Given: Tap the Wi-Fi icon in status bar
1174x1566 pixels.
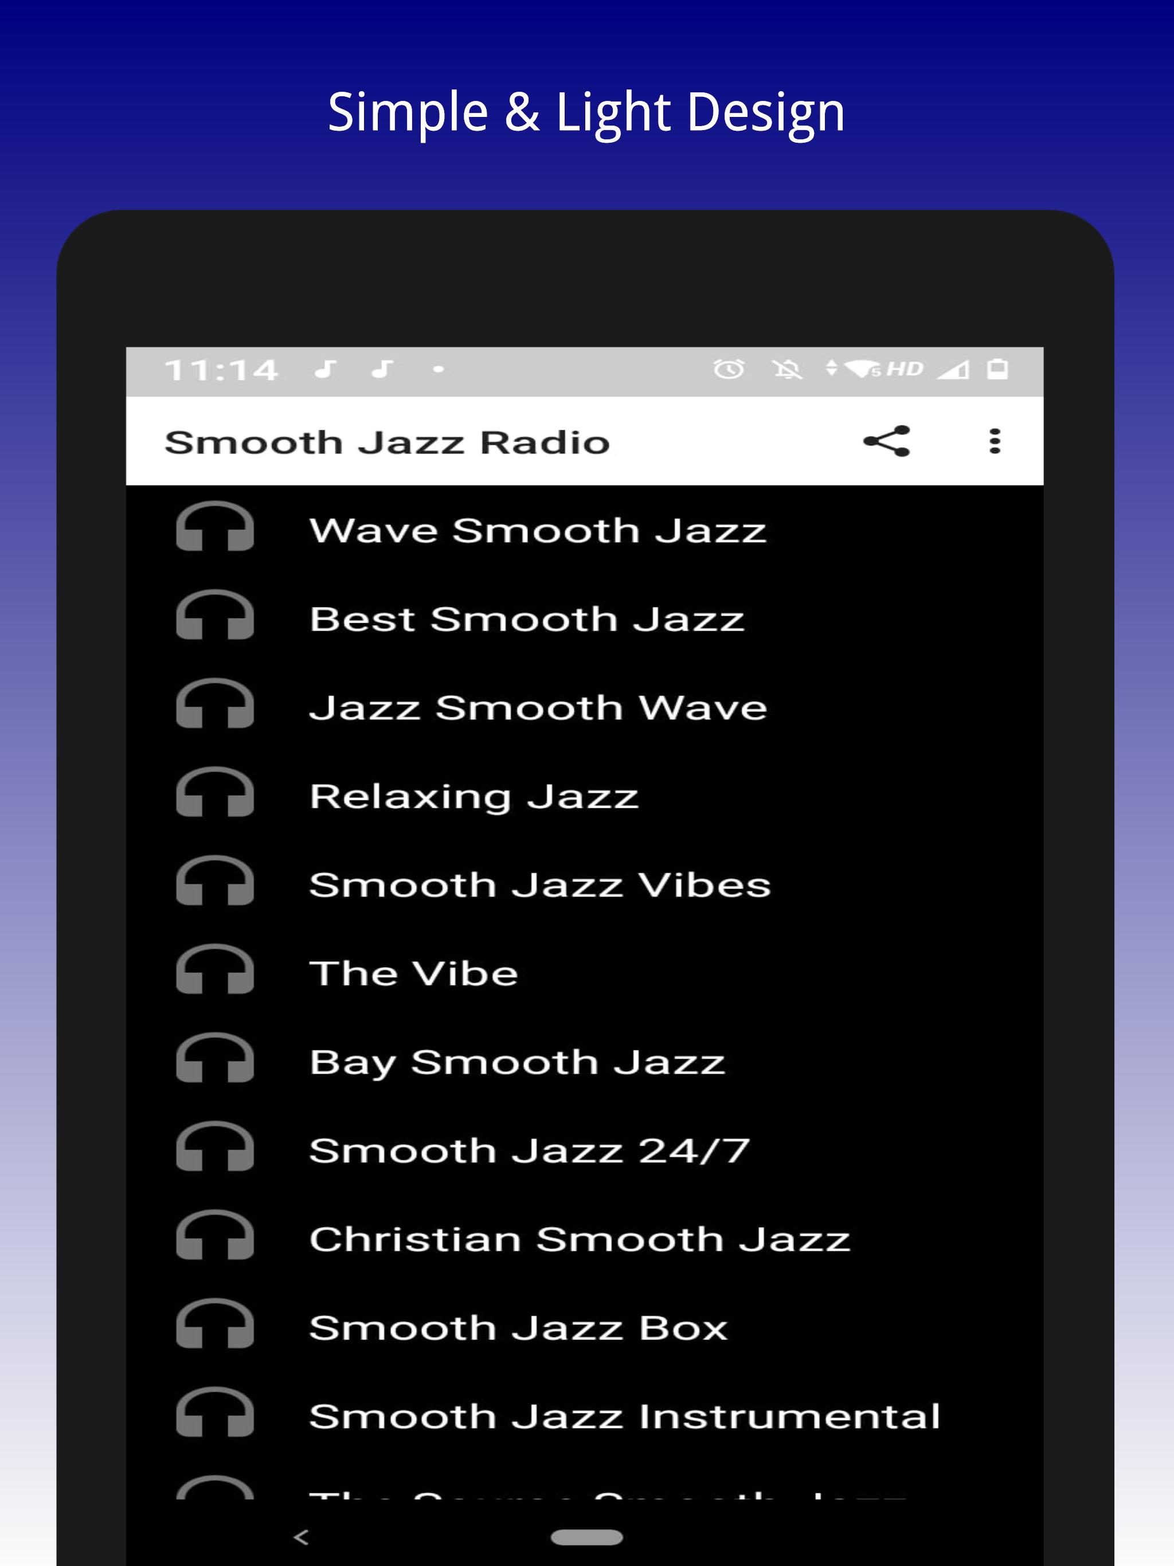Looking at the screenshot, I should [863, 369].
